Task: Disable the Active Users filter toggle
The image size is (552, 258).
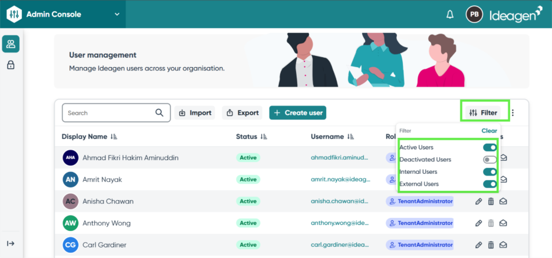Action: 489,147
